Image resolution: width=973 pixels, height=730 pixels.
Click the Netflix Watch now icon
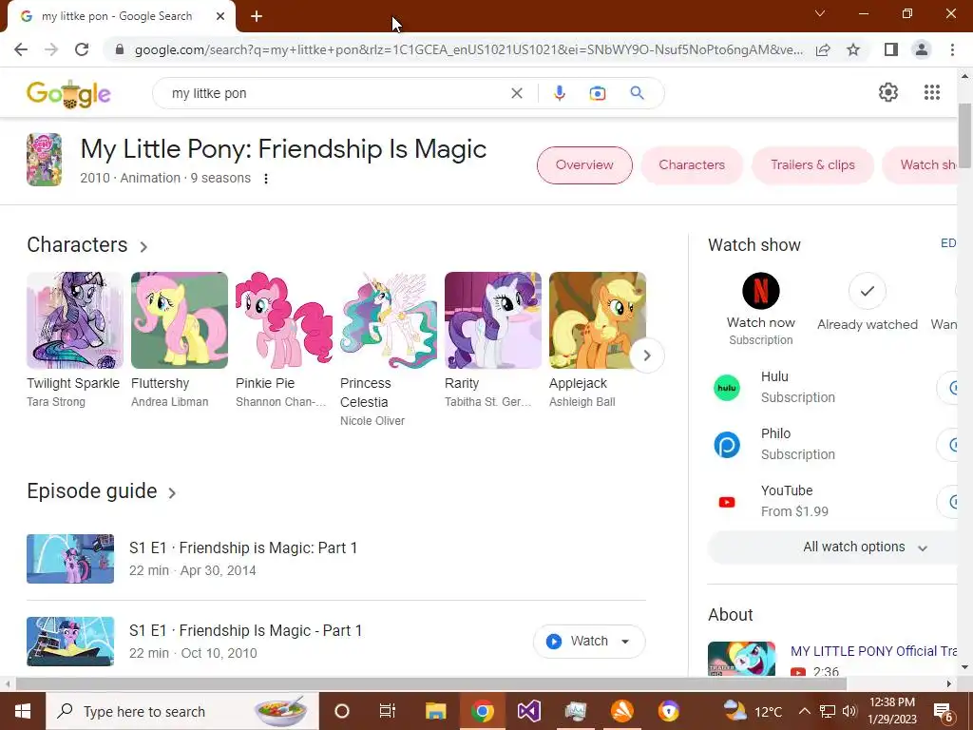point(761,291)
